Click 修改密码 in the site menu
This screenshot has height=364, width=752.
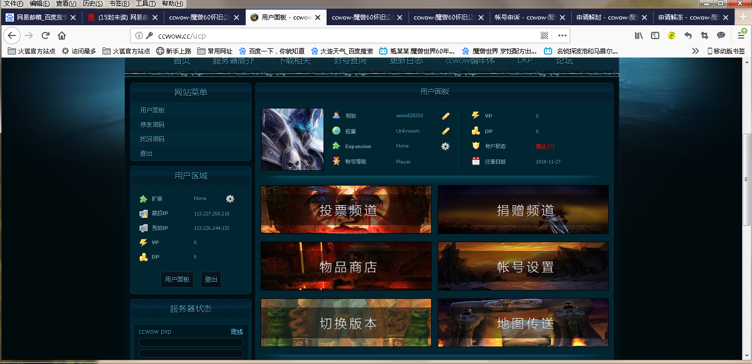[x=152, y=125]
